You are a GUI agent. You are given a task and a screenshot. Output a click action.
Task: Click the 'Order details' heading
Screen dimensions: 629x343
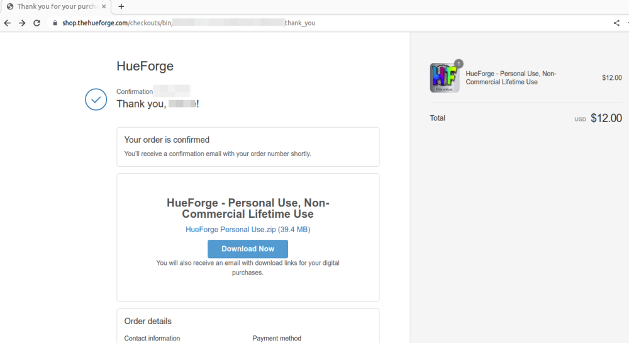pos(148,321)
